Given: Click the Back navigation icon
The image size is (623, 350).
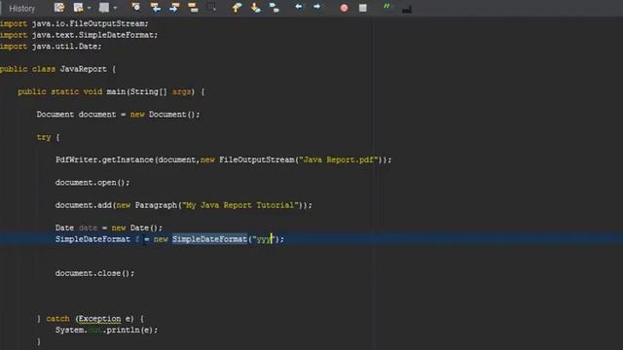Looking at the screenshot, I should tap(78, 7).
